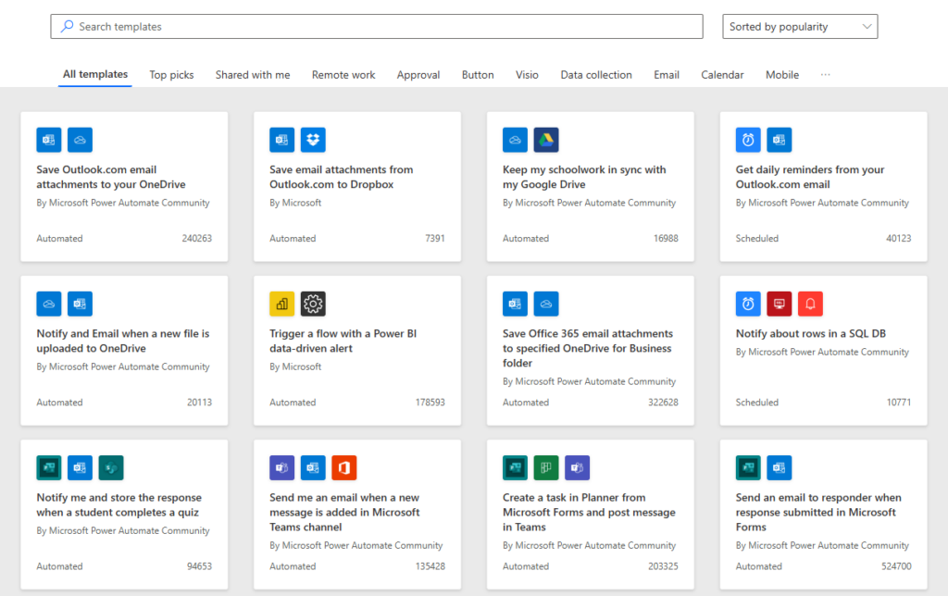
Task: Open Save Outlook.com email attachments to OneDrive template
Action: click(x=111, y=177)
